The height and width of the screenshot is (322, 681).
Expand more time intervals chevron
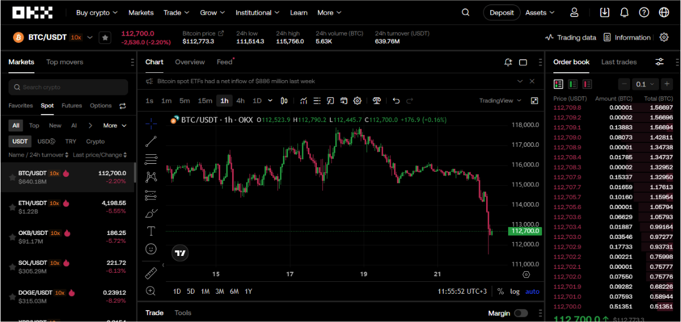(x=270, y=101)
